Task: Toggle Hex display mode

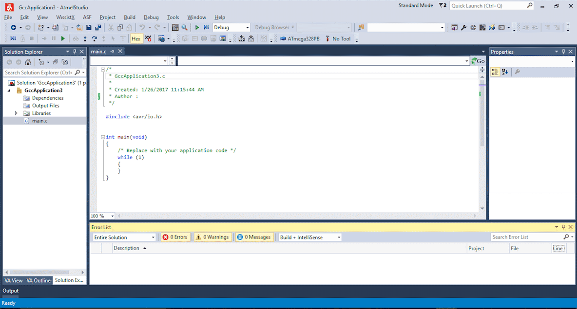Action: (x=136, y=38)
